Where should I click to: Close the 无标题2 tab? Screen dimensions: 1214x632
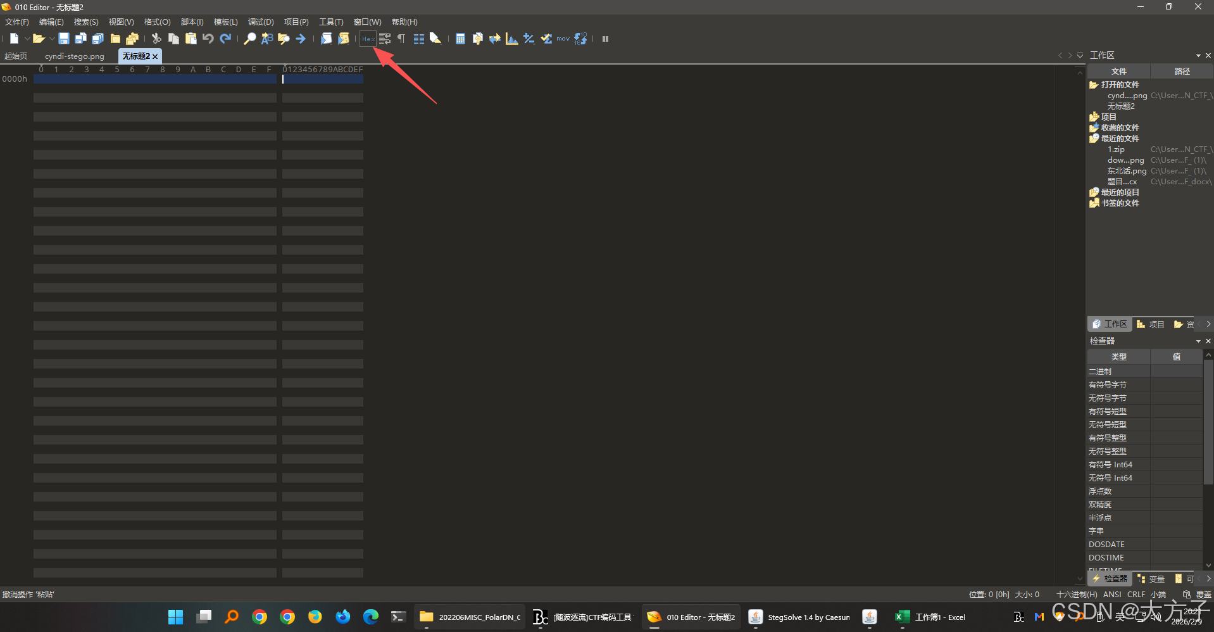point(155,56)
